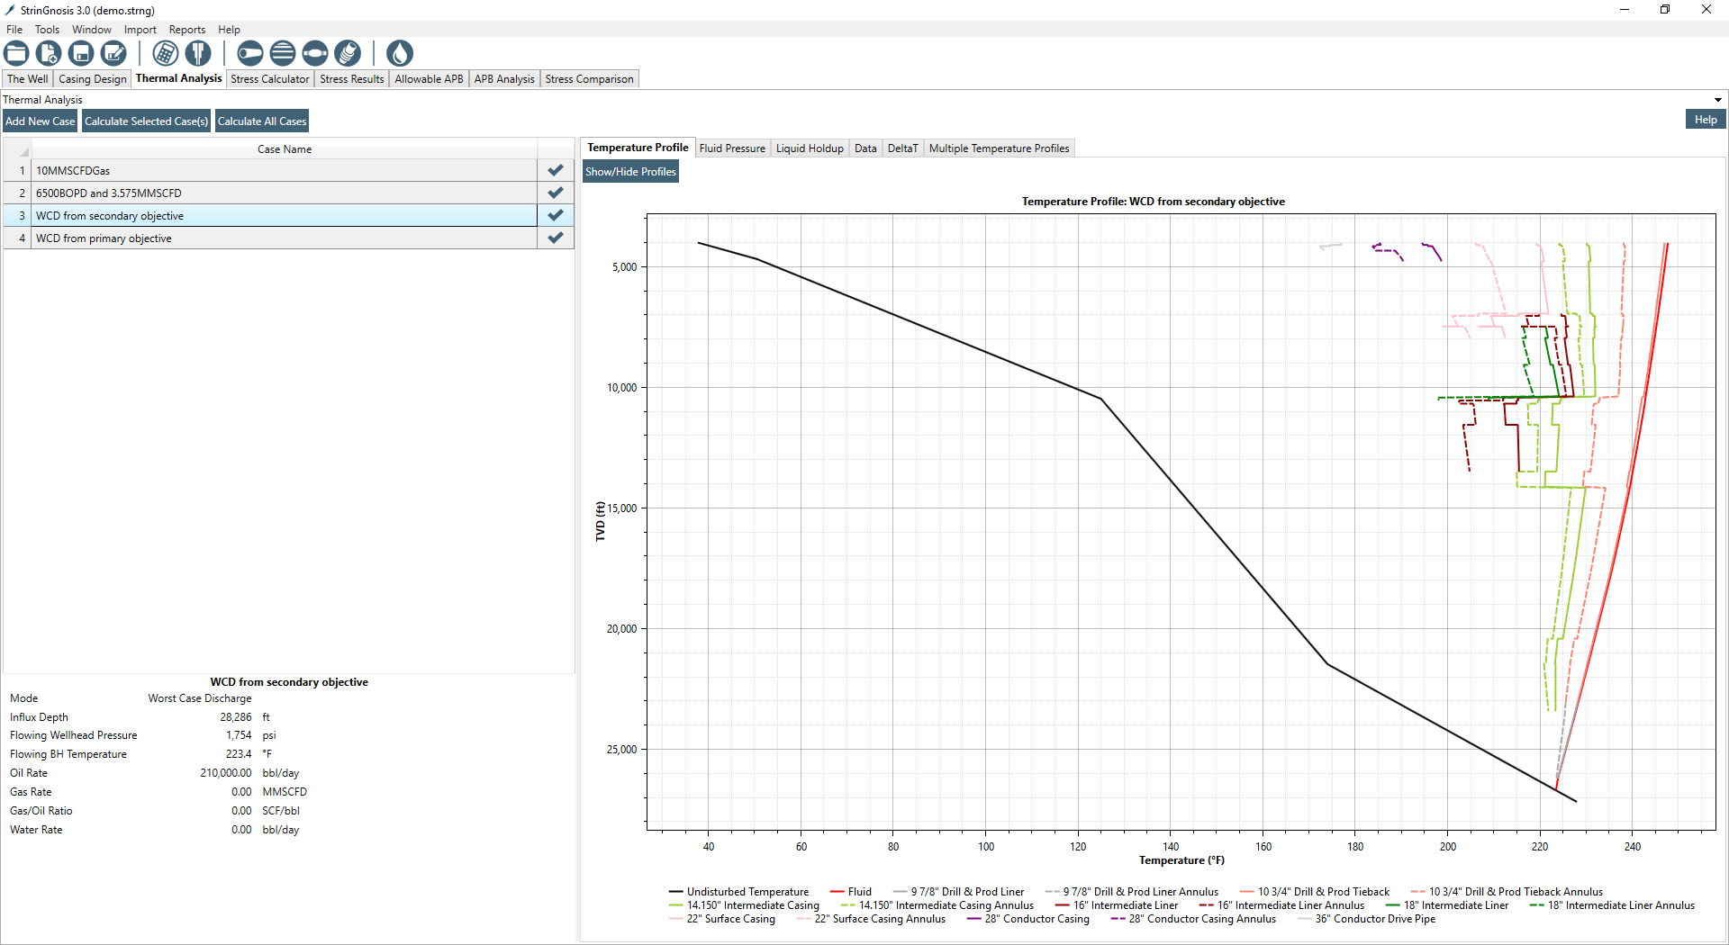
Task: Click the Flowing Wellhead Pressure value 1,754
Action: click(239, 735)
